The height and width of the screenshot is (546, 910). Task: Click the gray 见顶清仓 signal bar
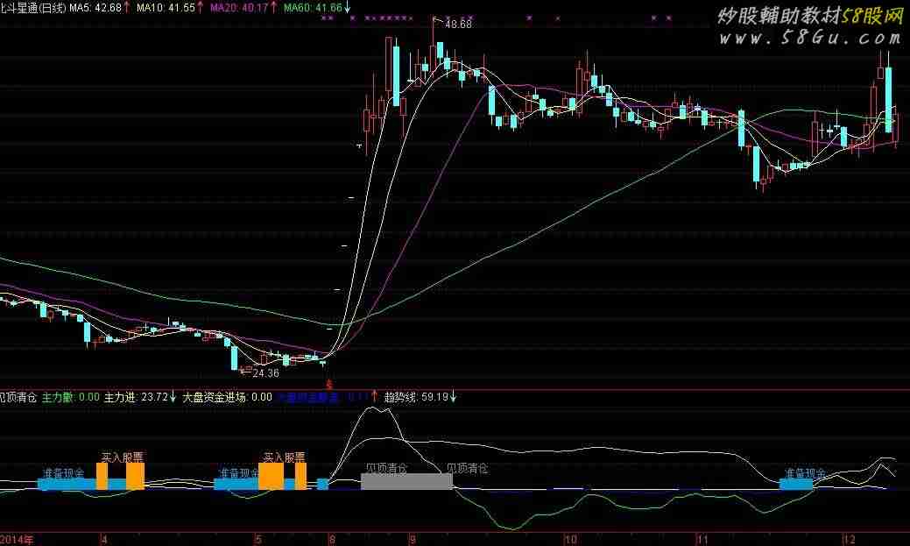pyautogui.click(x=406, y=481)
